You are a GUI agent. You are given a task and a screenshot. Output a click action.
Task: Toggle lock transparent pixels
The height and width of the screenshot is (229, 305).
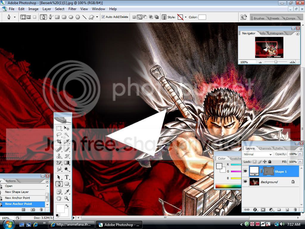click(x=254, y=162)
